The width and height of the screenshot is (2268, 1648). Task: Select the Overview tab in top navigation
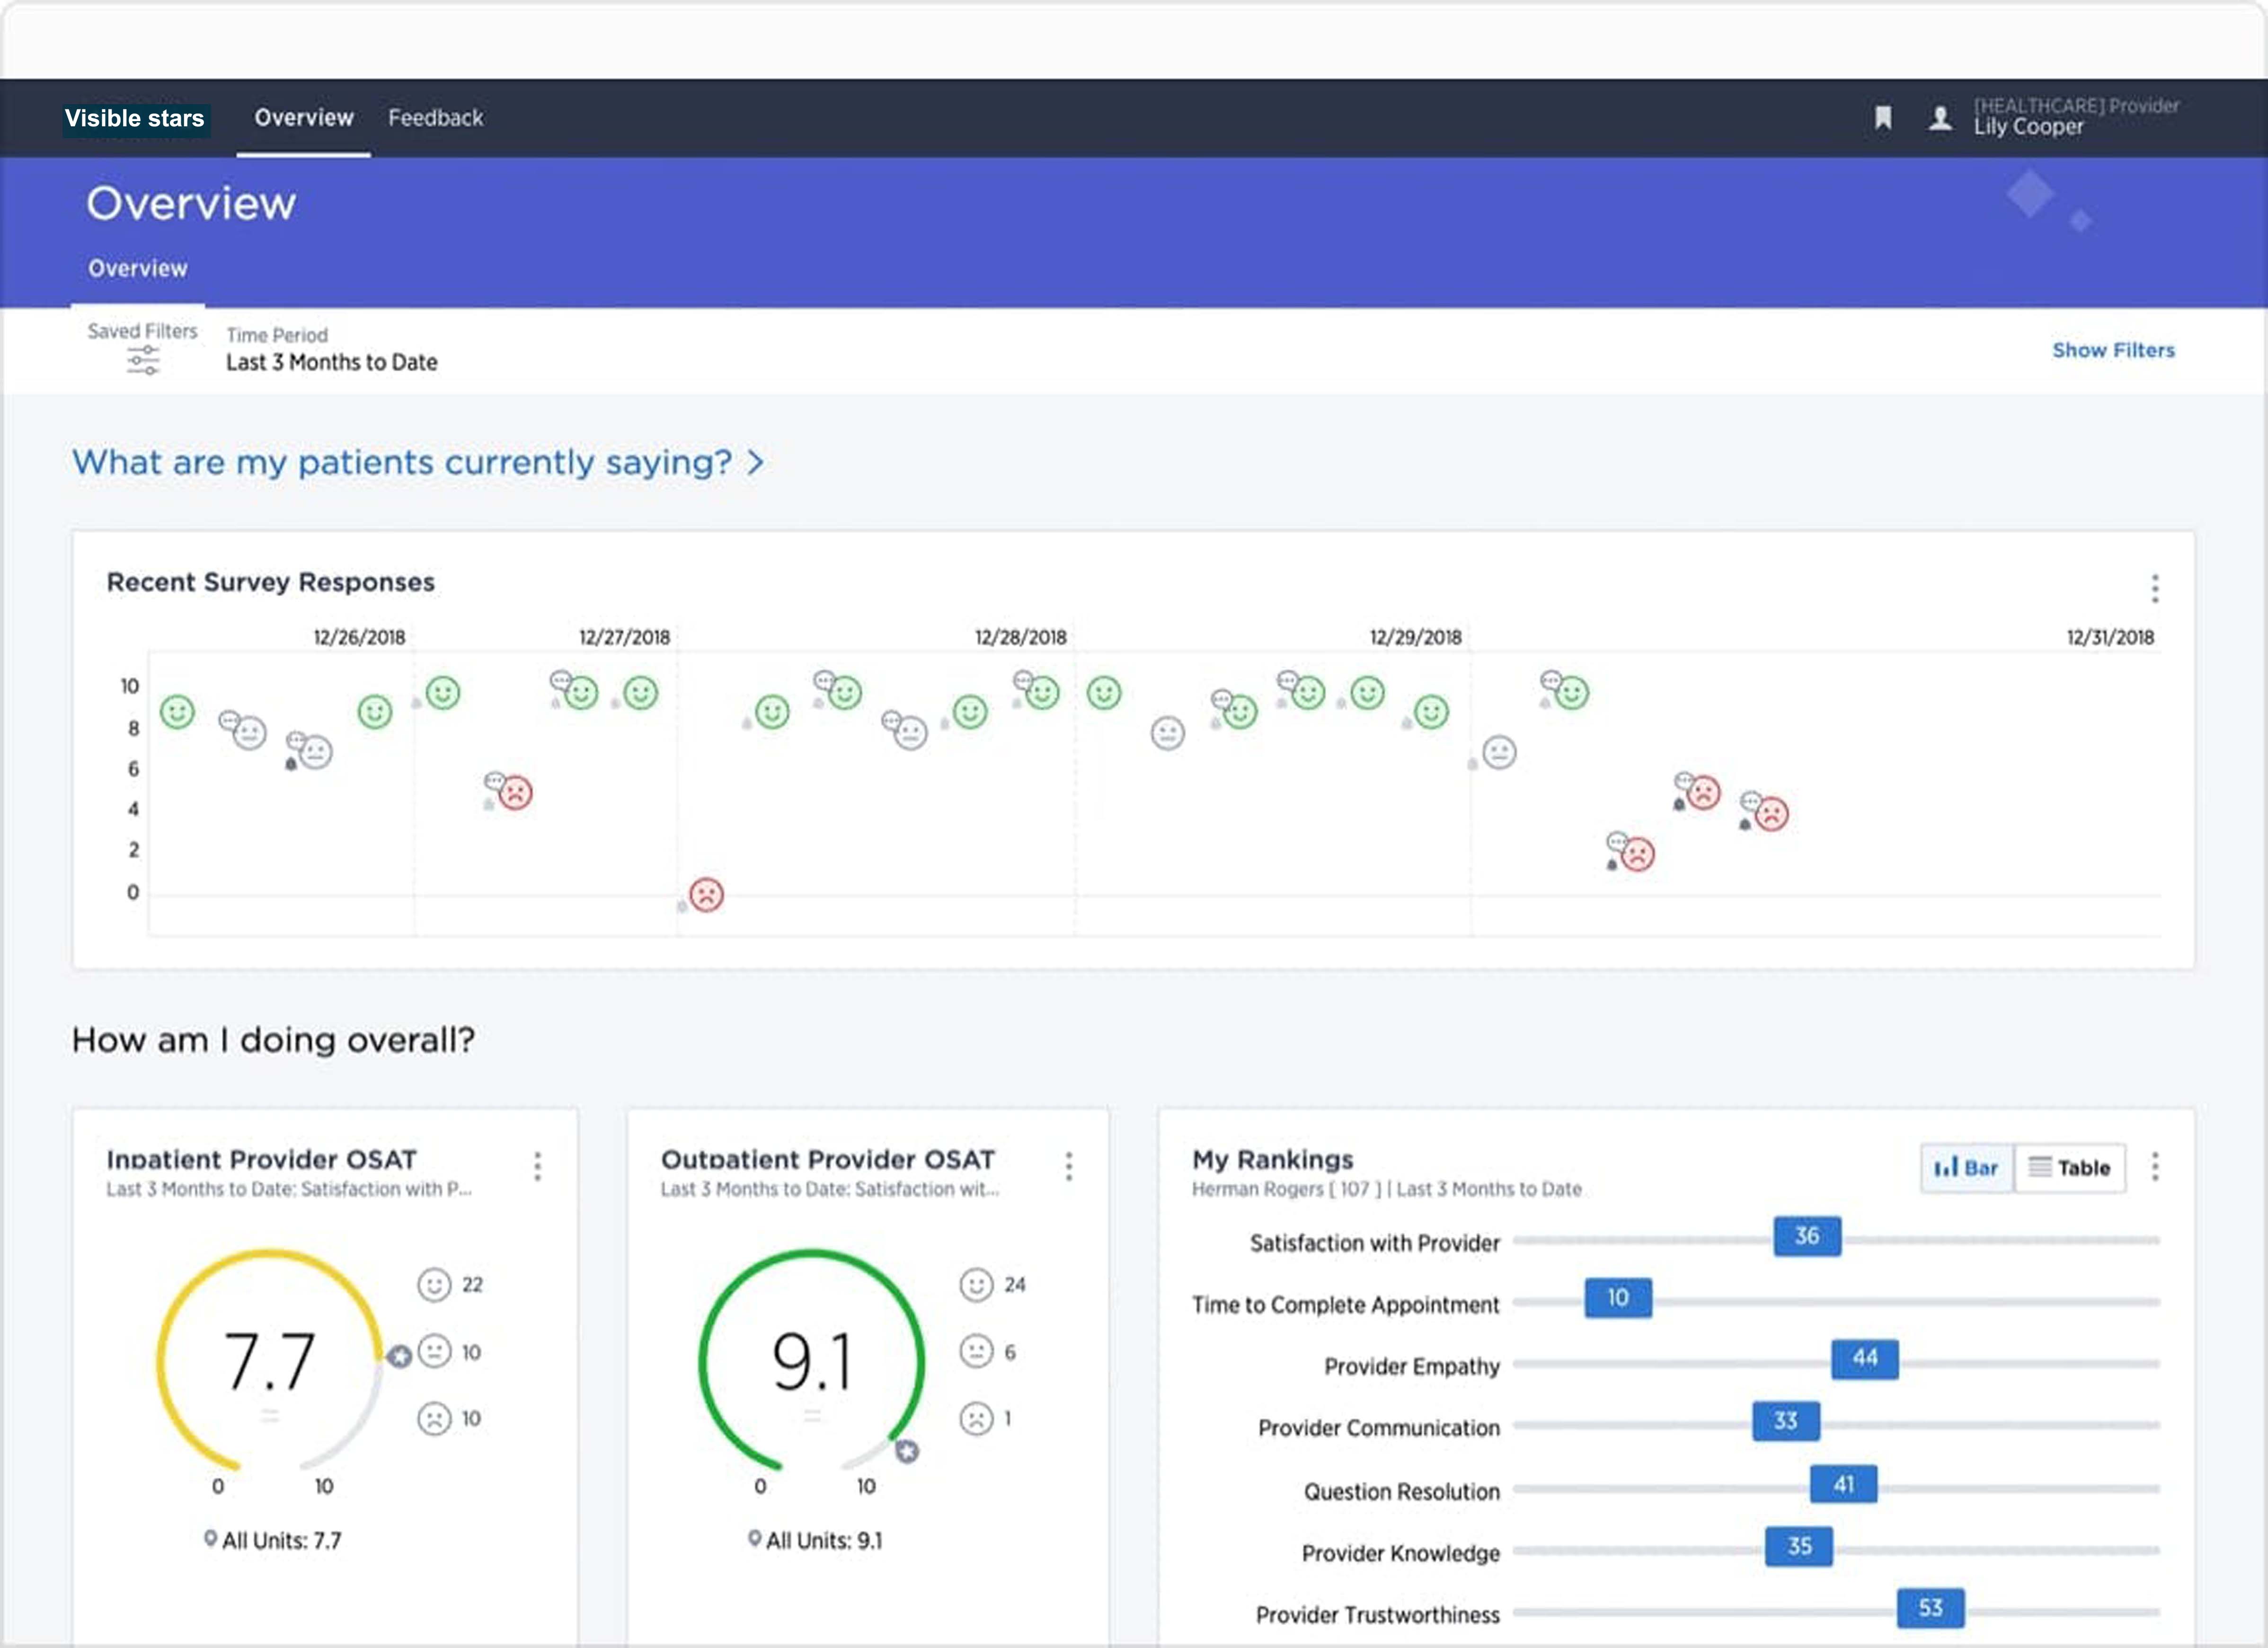pos(303,118)
